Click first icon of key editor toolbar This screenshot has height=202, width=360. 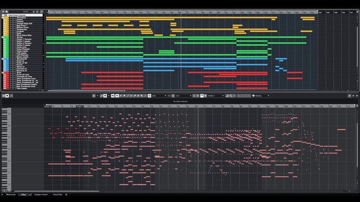[94, 96]
